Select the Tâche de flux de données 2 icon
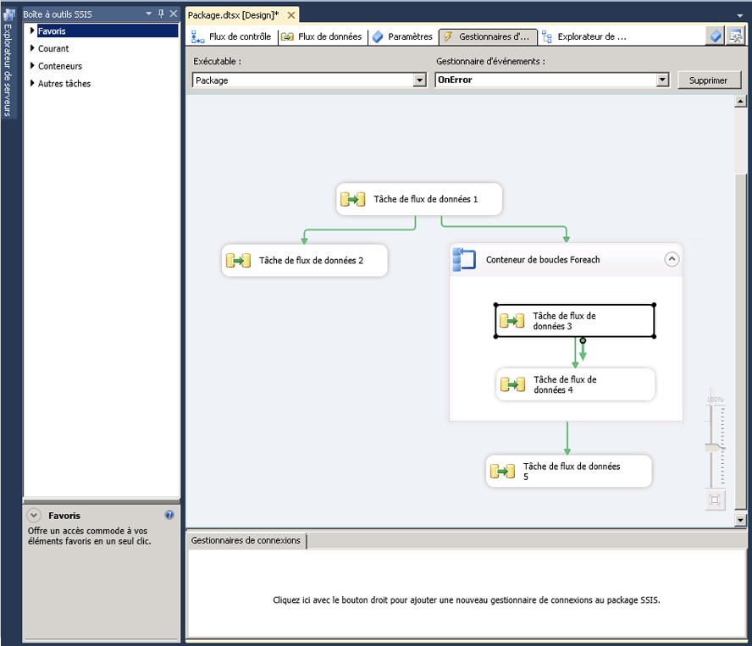The height and width of the screenshot is (646, 752). (x=238, y=261)
